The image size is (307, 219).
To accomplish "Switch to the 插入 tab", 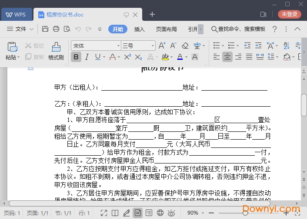I will (140, 29).
